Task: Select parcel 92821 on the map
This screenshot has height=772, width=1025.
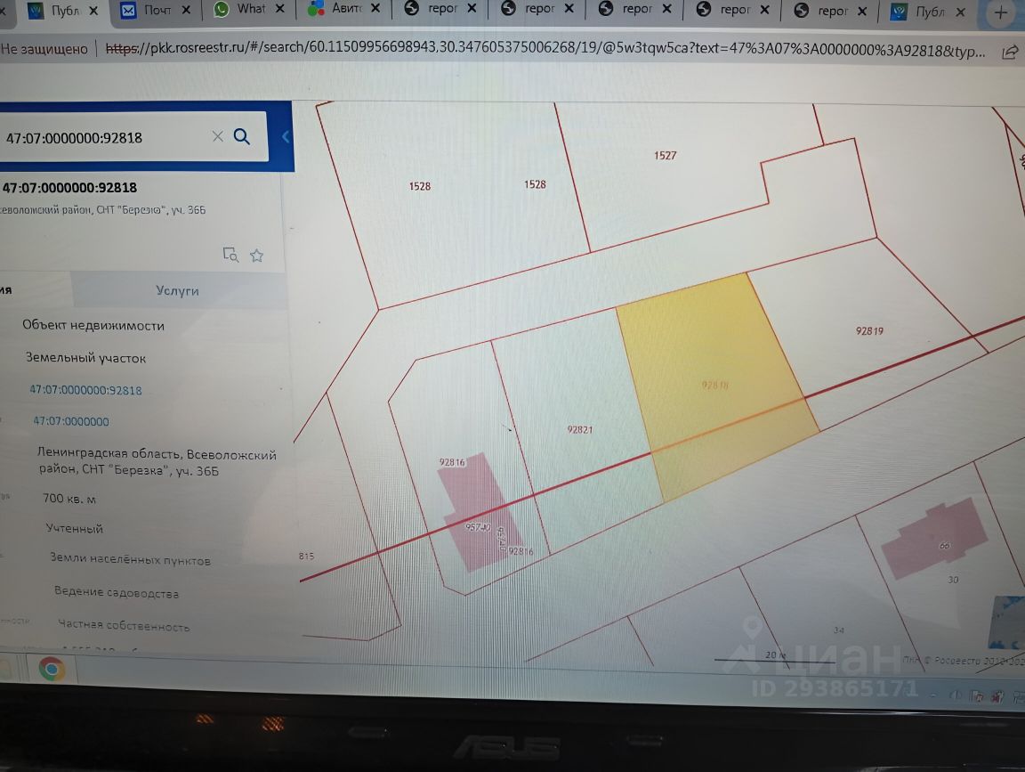Action: (x=580, y=430)
